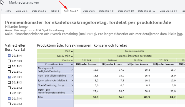Expand the Företags- och fastighetsförsäkring row
Screen dimensions: 185x107
(72, 70)
